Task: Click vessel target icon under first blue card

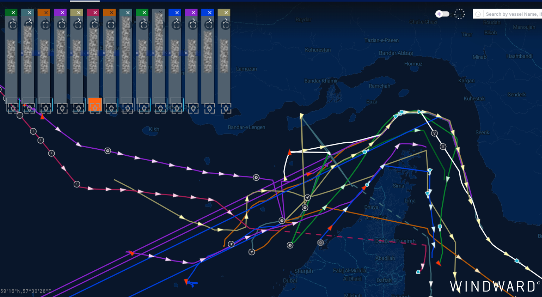Action: 177,108
